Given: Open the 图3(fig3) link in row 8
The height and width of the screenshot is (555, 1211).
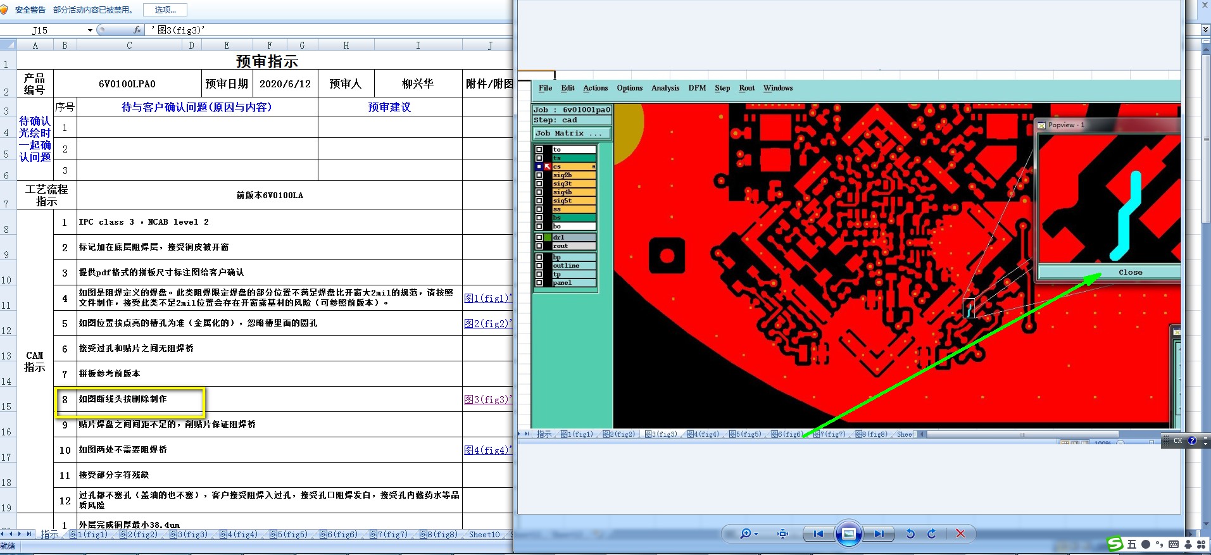Looking at the screenshot, I should pos(487,399).
